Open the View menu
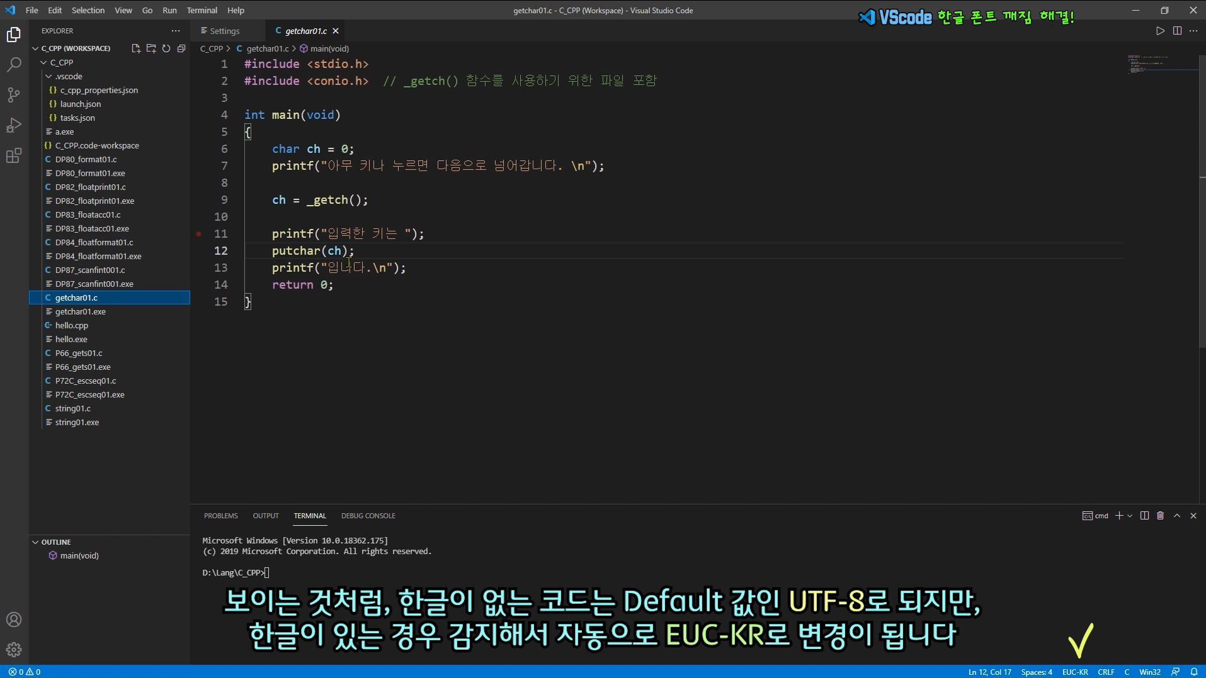1206x678 pixels. (123, 10)
